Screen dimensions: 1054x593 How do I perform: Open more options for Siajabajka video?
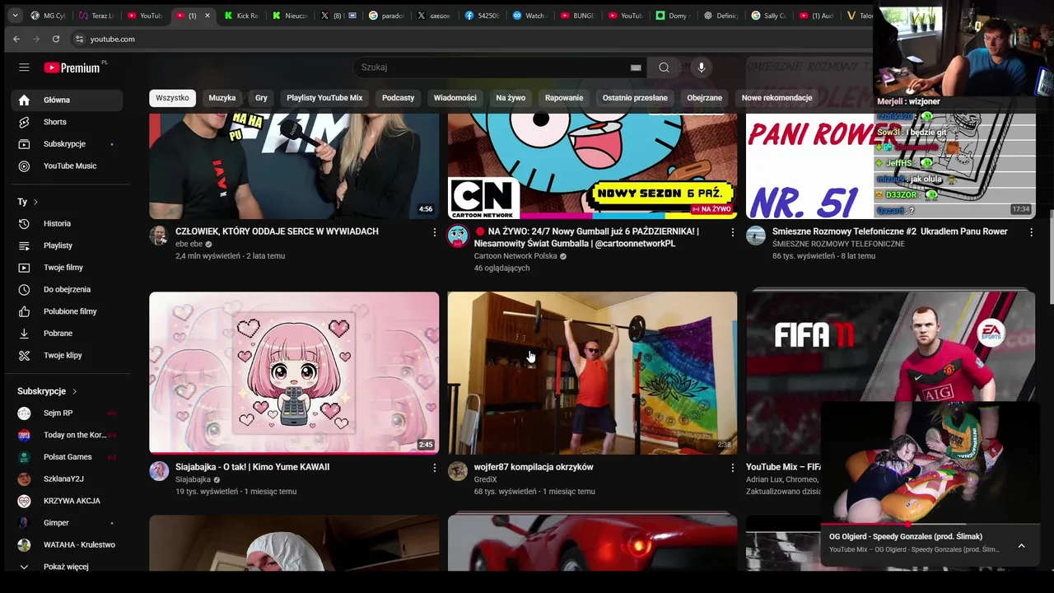(x=435, y=468)
